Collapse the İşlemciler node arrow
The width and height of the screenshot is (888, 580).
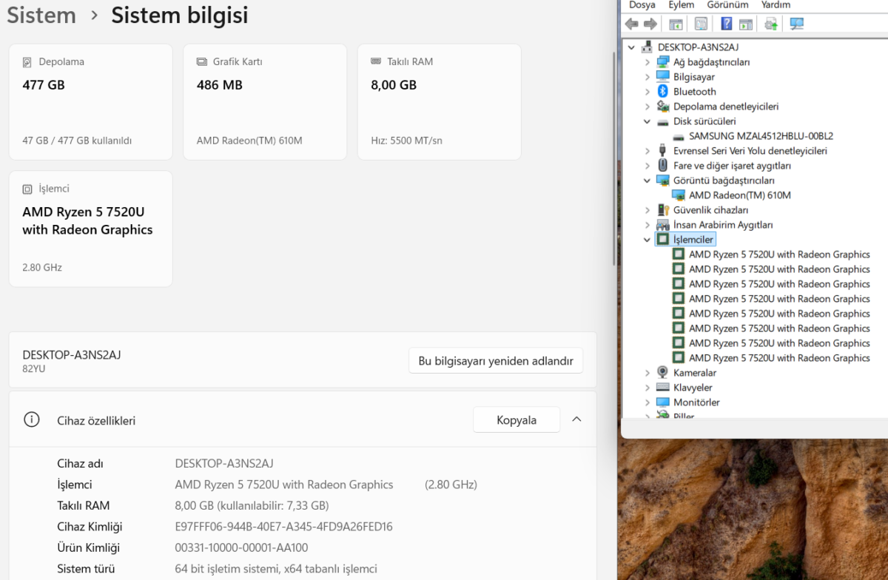[x=647, y=240]
